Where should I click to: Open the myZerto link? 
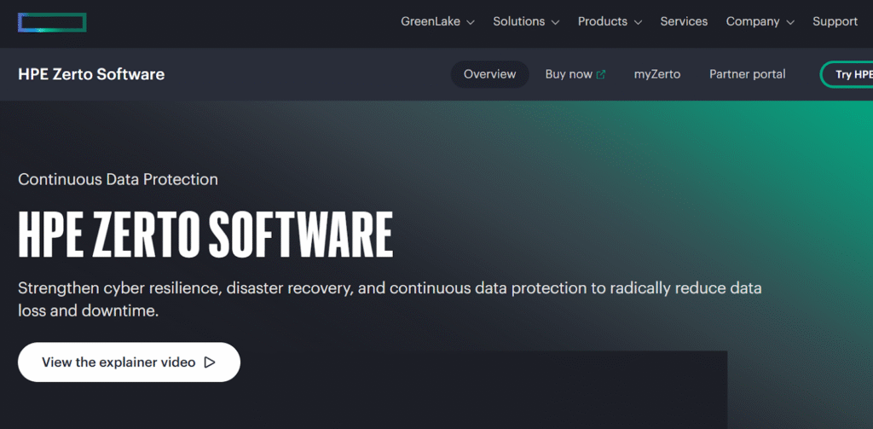pos(656,74)
